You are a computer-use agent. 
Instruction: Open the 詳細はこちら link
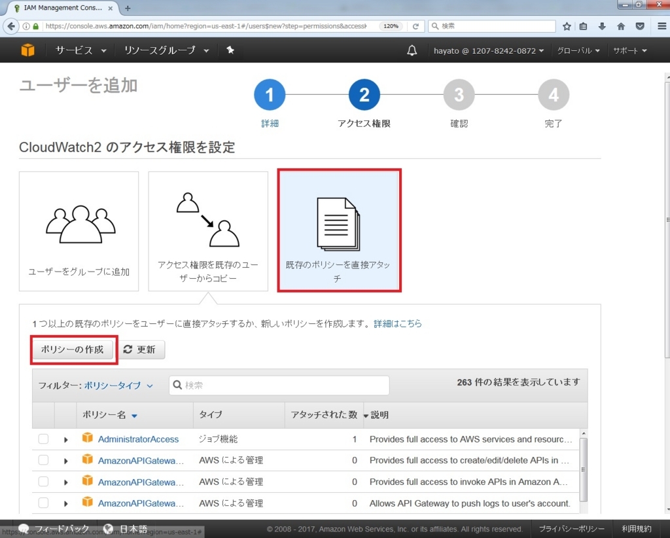click(x=398, y=323)
